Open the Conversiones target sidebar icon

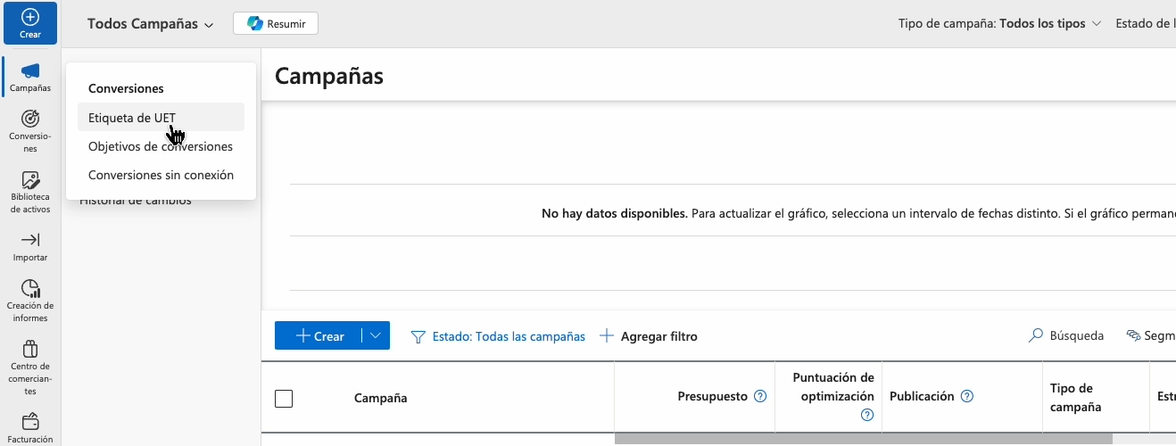coord(29,118)
